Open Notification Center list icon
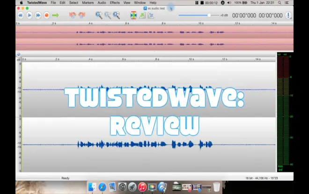 point(287,2)
